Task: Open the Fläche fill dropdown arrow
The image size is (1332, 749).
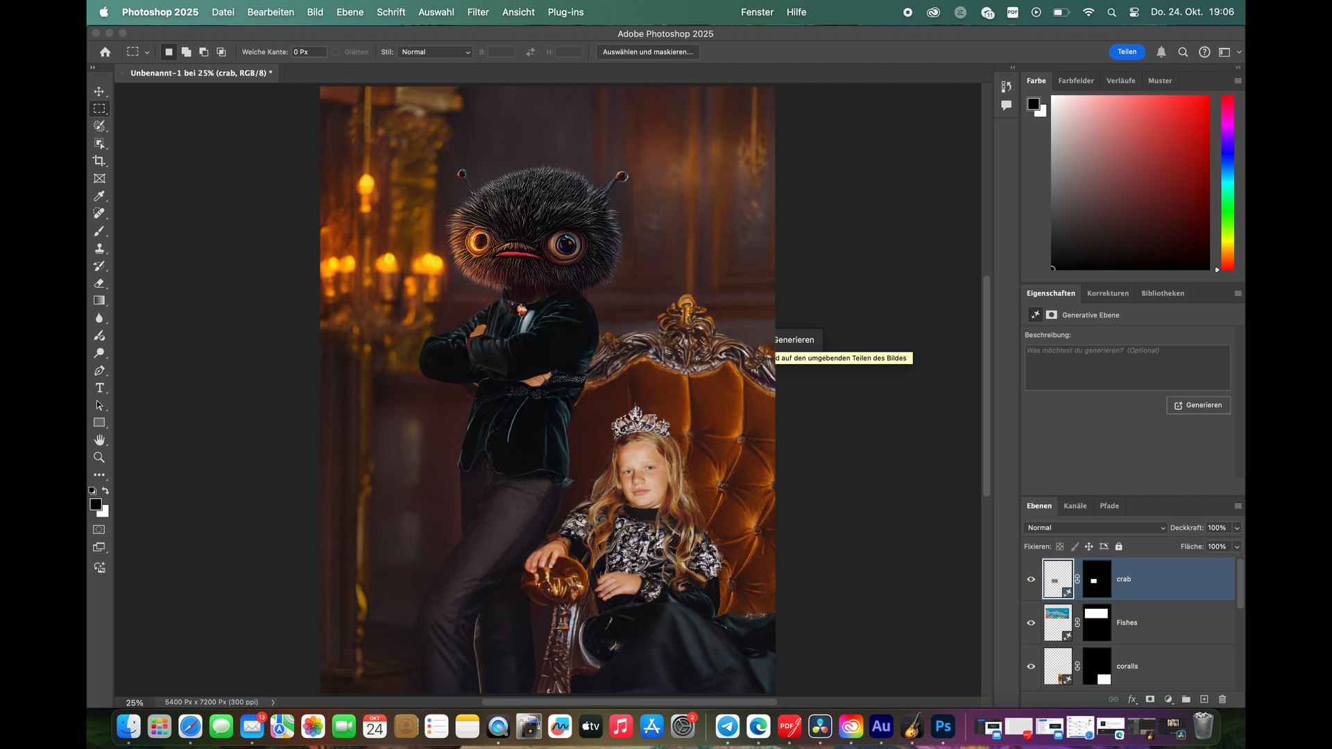Action: (x=1236, y=546)
